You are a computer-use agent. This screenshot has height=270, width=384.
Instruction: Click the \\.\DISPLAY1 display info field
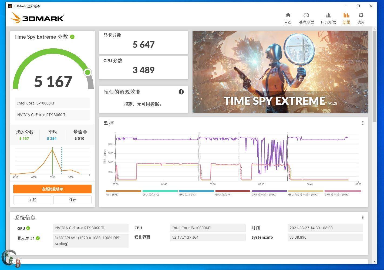tap(91, 241)
